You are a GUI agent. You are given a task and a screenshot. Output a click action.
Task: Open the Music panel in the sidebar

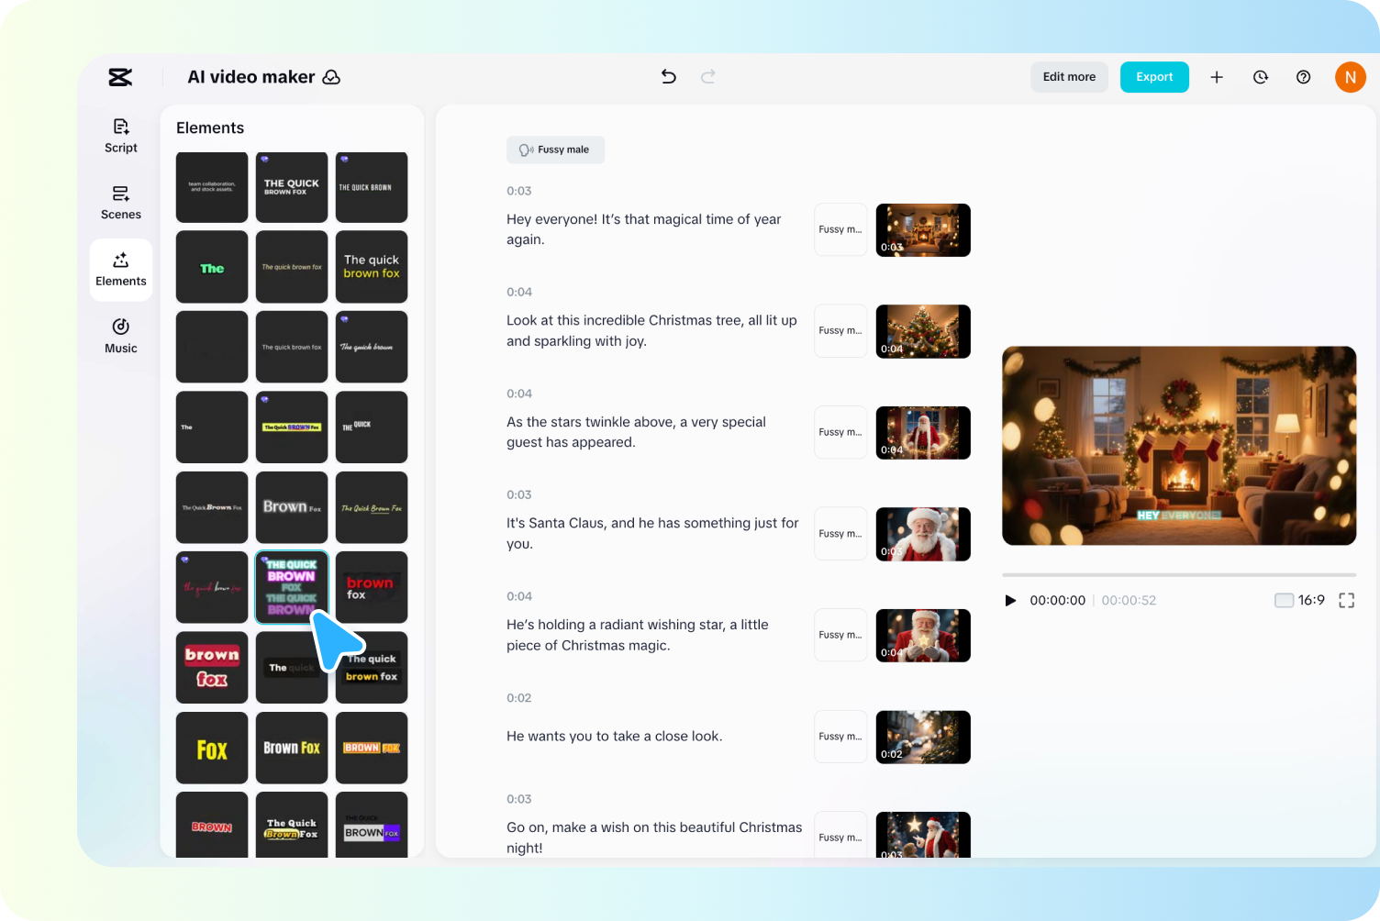(120, 336)
